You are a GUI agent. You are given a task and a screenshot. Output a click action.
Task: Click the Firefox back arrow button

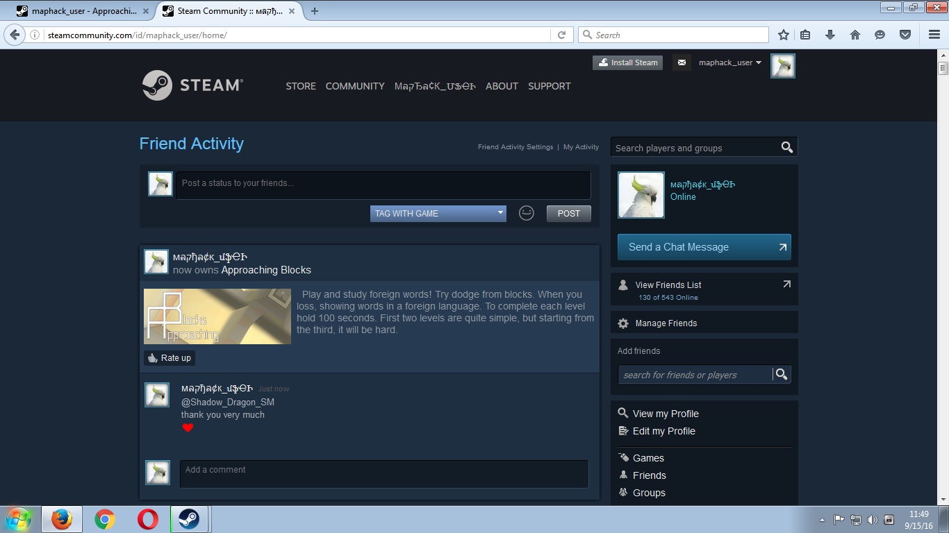pos(15,35)
